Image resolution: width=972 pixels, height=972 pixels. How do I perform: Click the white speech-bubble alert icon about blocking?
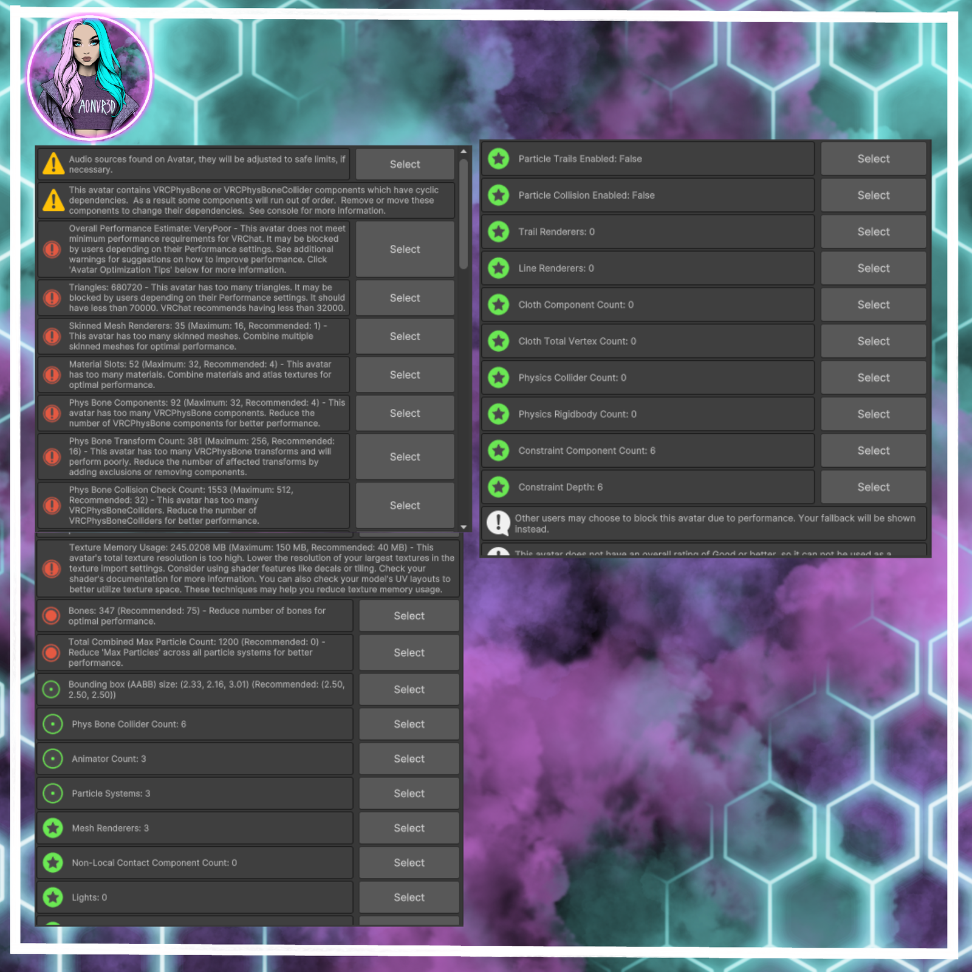(498, 523)
